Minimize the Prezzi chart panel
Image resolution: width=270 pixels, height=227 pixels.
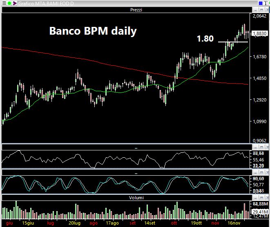click(255, 10)
